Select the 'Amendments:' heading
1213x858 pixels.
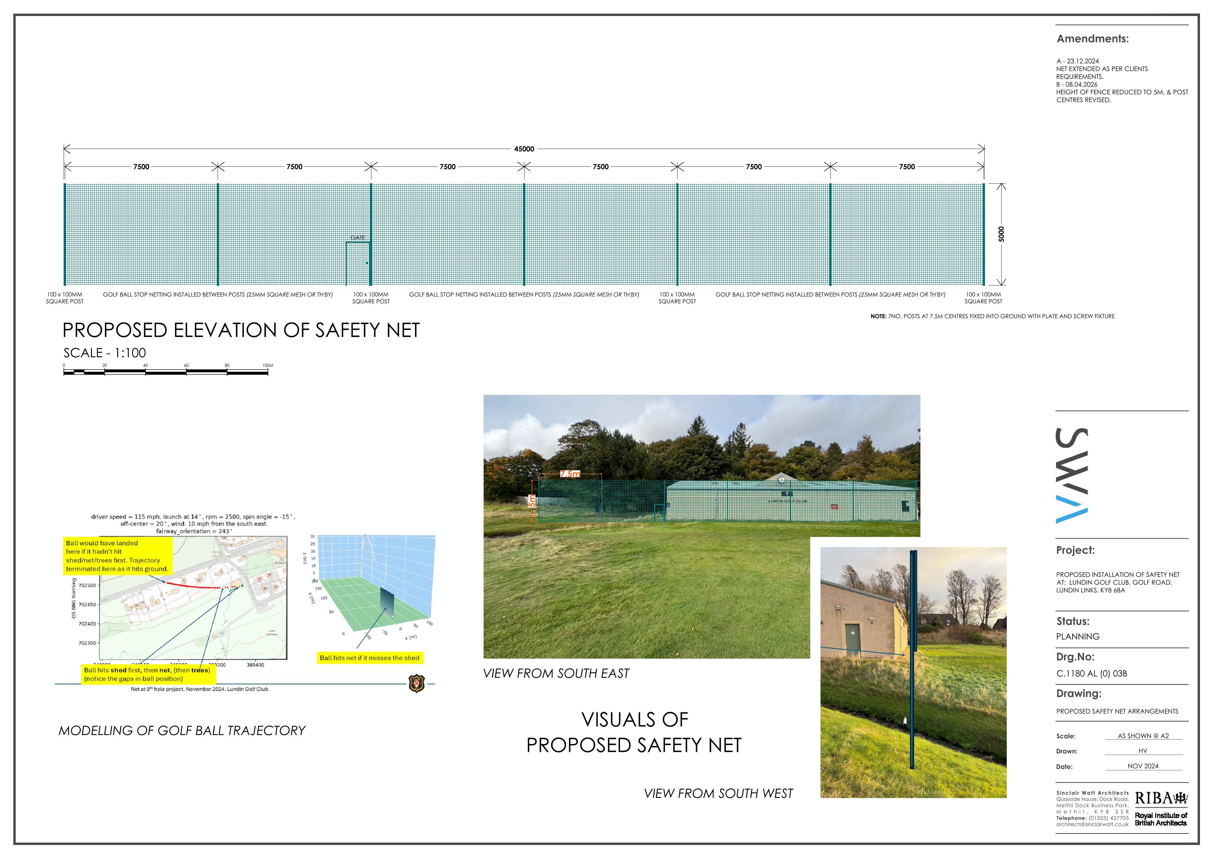coord(1092,39)
